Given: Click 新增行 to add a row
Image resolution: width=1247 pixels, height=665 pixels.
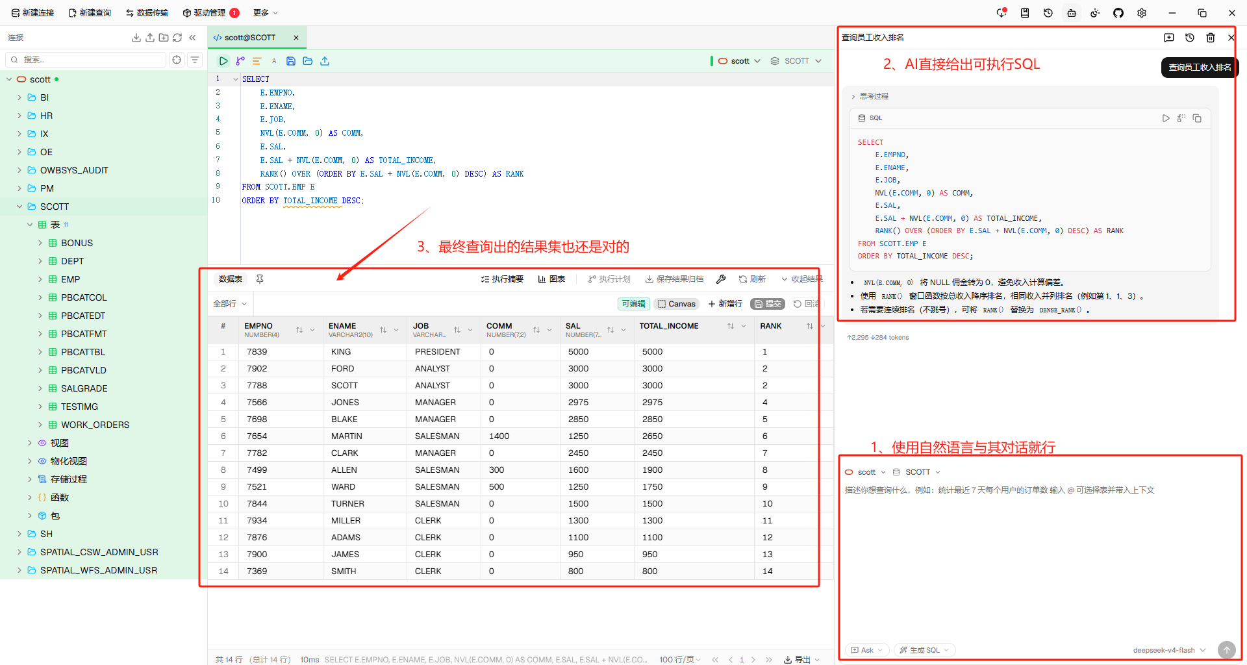Looking at the screenshot, I should pos(725,304).
